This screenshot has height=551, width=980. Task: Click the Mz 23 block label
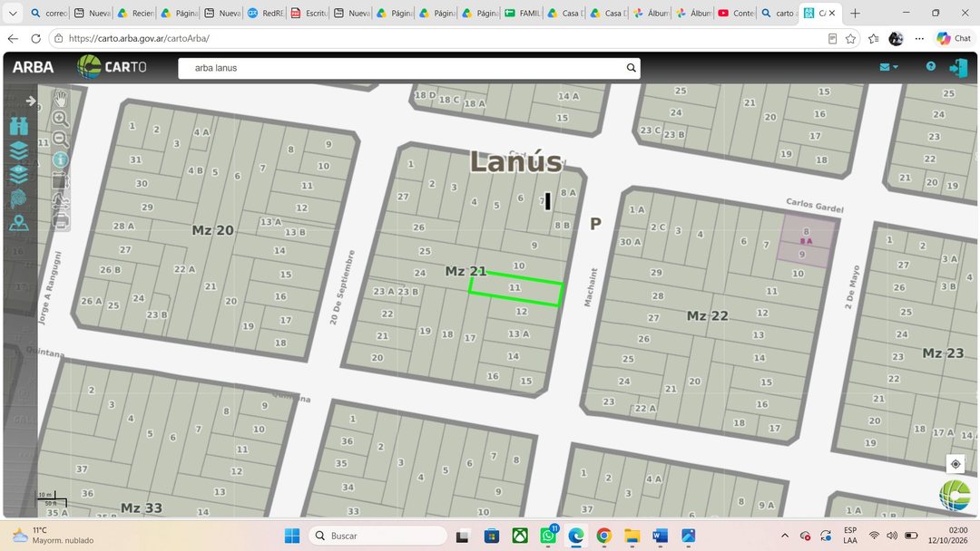943,353
